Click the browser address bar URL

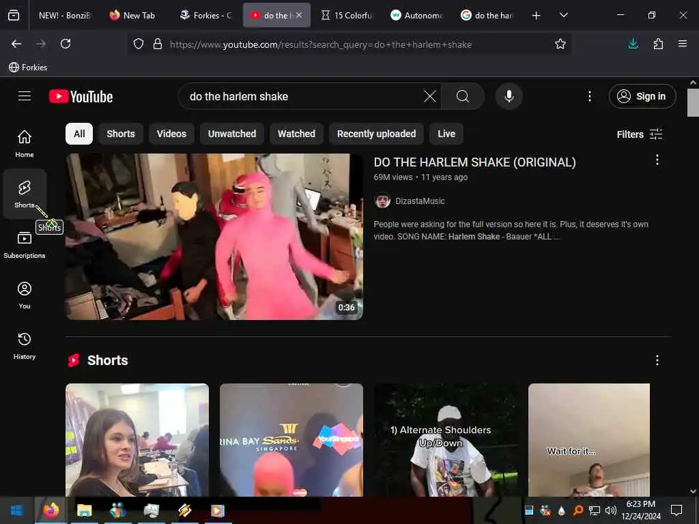321,44
